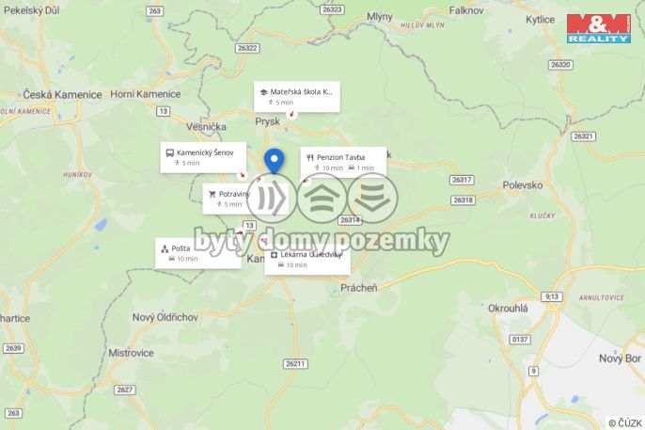The image size is (645, 430).
Task: Select the Potraviny grocery card
Action: point(245,199)
